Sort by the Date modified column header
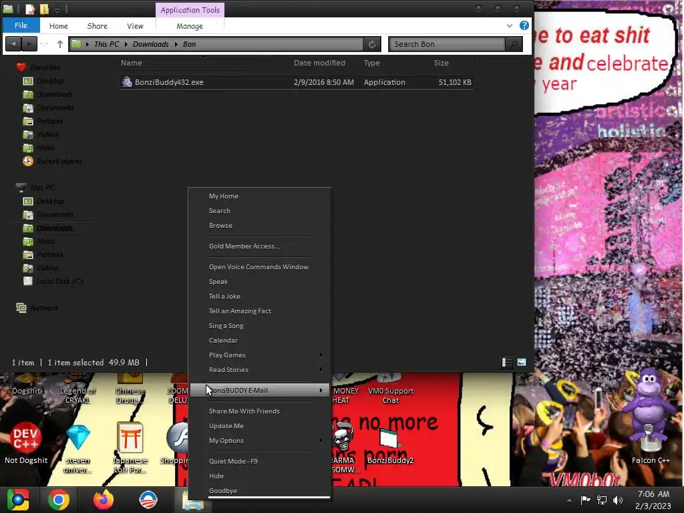This screenshot has height=513, width=684. pos(325,63)
